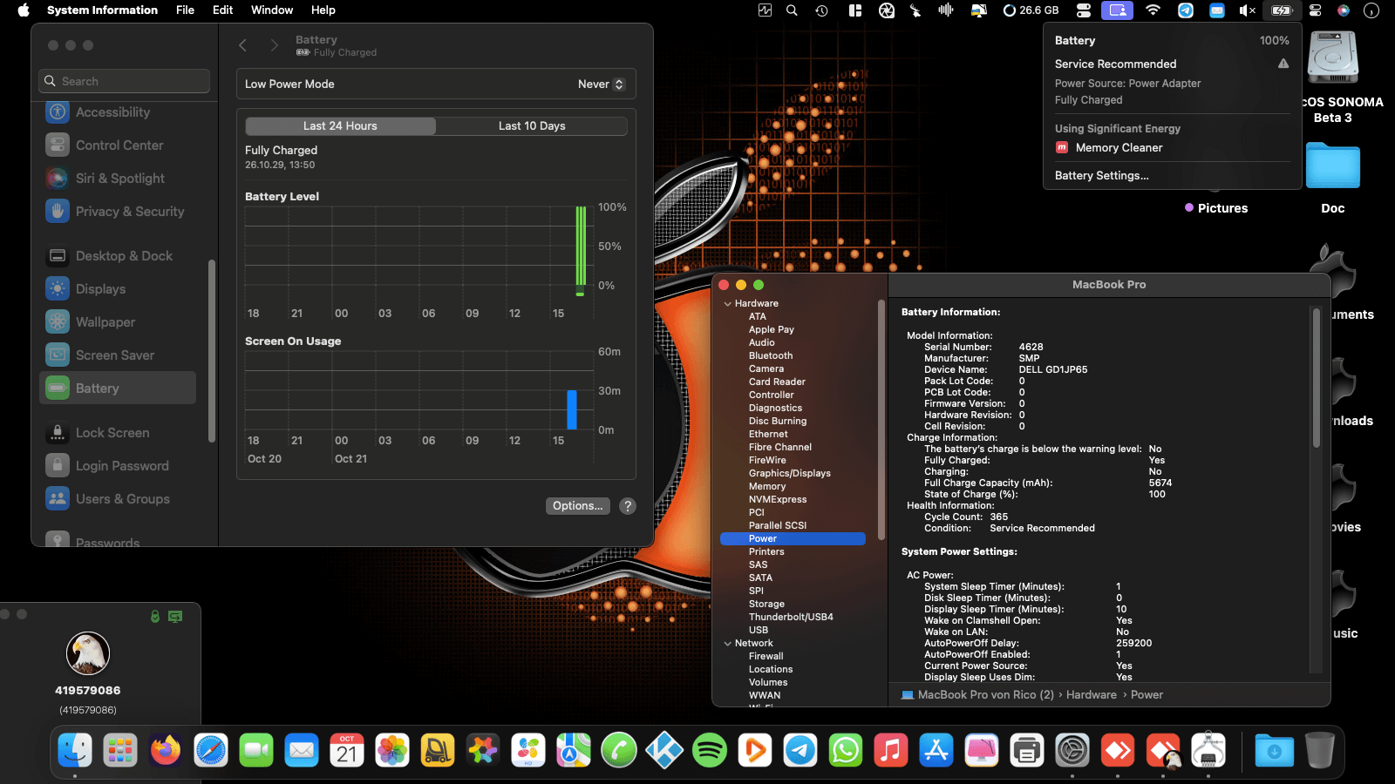The width and height of the screenshot is (1395, 784).
Task: Open the Doc folder on the desktop
Action: click(x=1333, y=166)
